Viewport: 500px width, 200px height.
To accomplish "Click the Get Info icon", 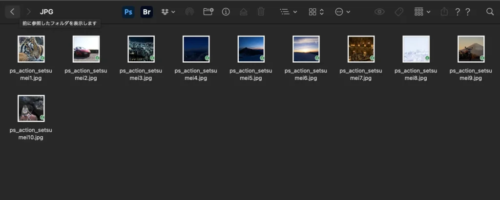I will click(x=226, y=12).
